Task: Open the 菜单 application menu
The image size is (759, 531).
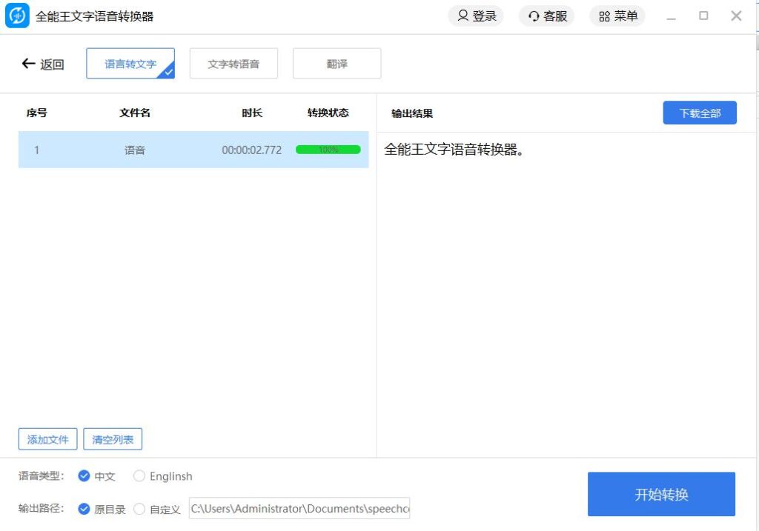Action: point(617,16)
